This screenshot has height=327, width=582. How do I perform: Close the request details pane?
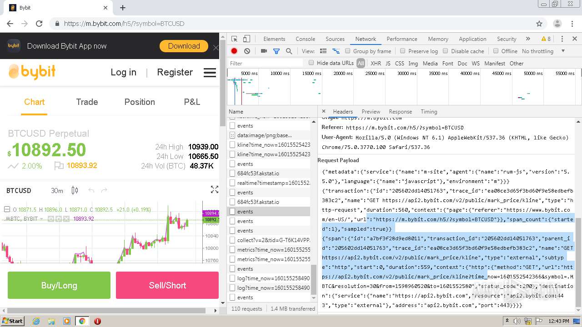pyautogui.click(x=324, y=111)
